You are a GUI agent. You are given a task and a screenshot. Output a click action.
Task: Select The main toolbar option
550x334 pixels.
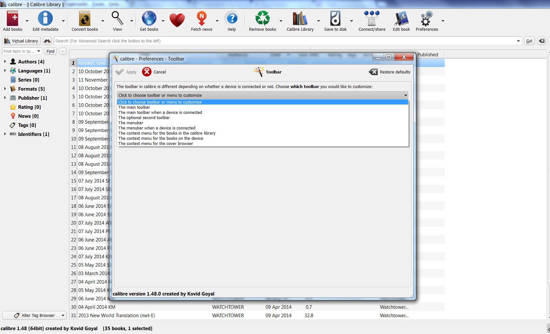tap(262, 107)
